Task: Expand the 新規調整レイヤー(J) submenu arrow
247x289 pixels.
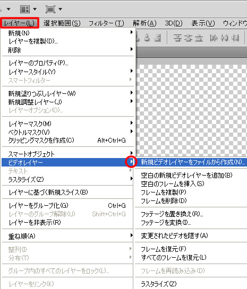Action: point(131,101)
